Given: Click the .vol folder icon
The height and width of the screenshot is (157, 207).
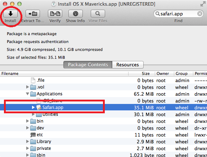Looking at the screenshot, I should pyautogui.click(x=33, y=87).
